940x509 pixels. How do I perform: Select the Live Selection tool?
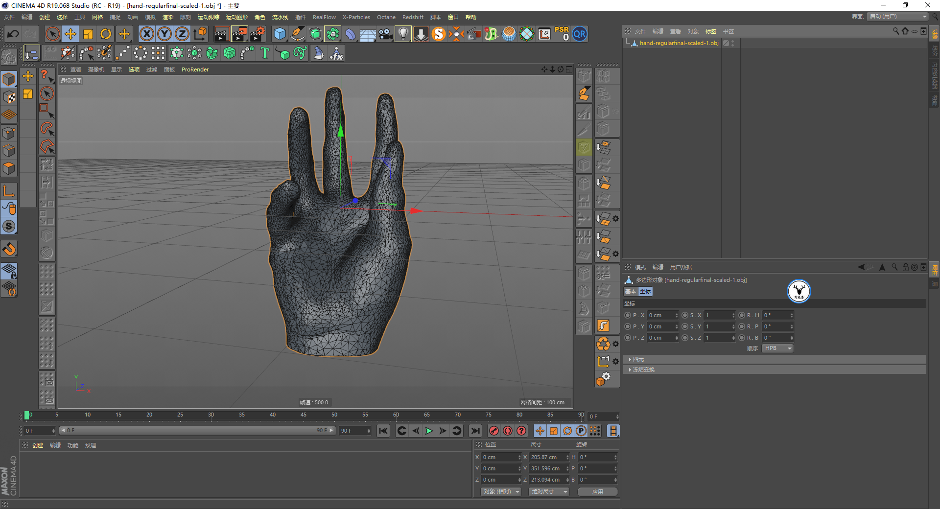point(52,34)
